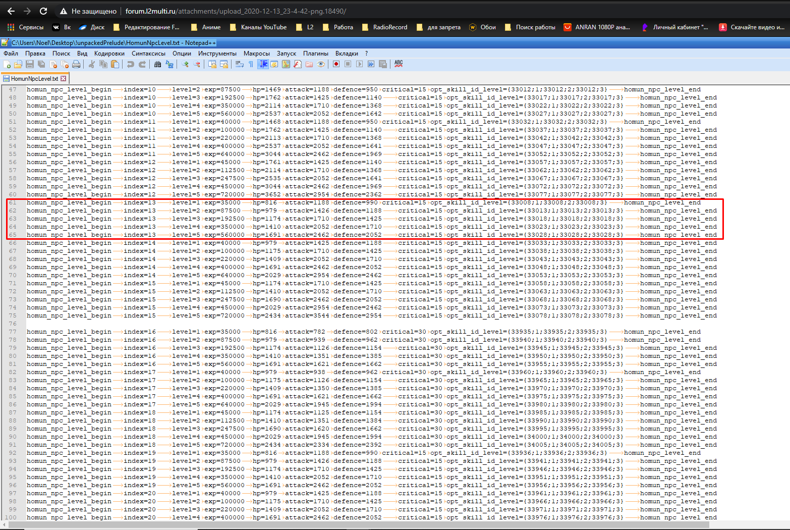Click the Не защищено security warning
The width and height of the screenshot is (790, 530).
point(88,11)
